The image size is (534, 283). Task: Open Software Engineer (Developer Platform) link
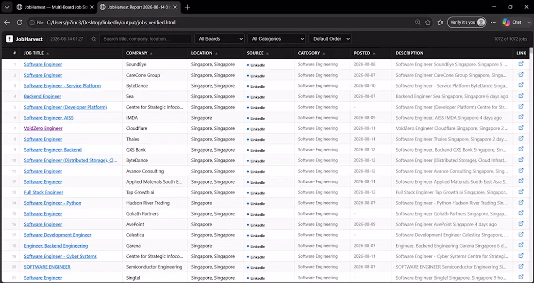click(66, 107)
